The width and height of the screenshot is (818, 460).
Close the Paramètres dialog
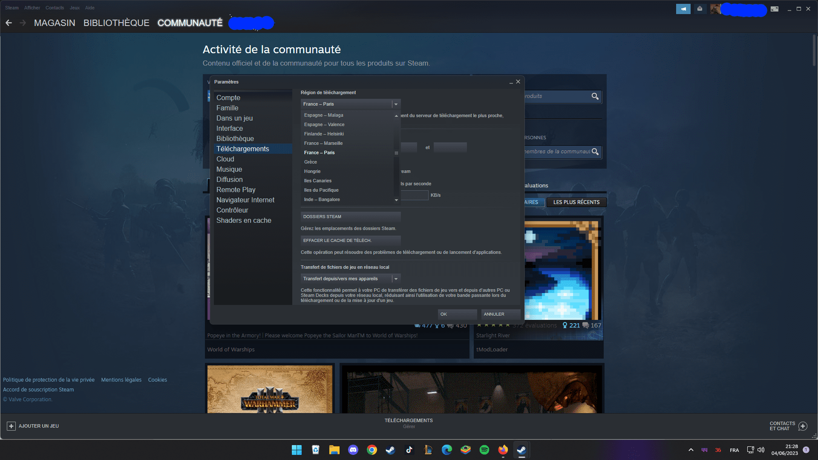coord(518,82)
